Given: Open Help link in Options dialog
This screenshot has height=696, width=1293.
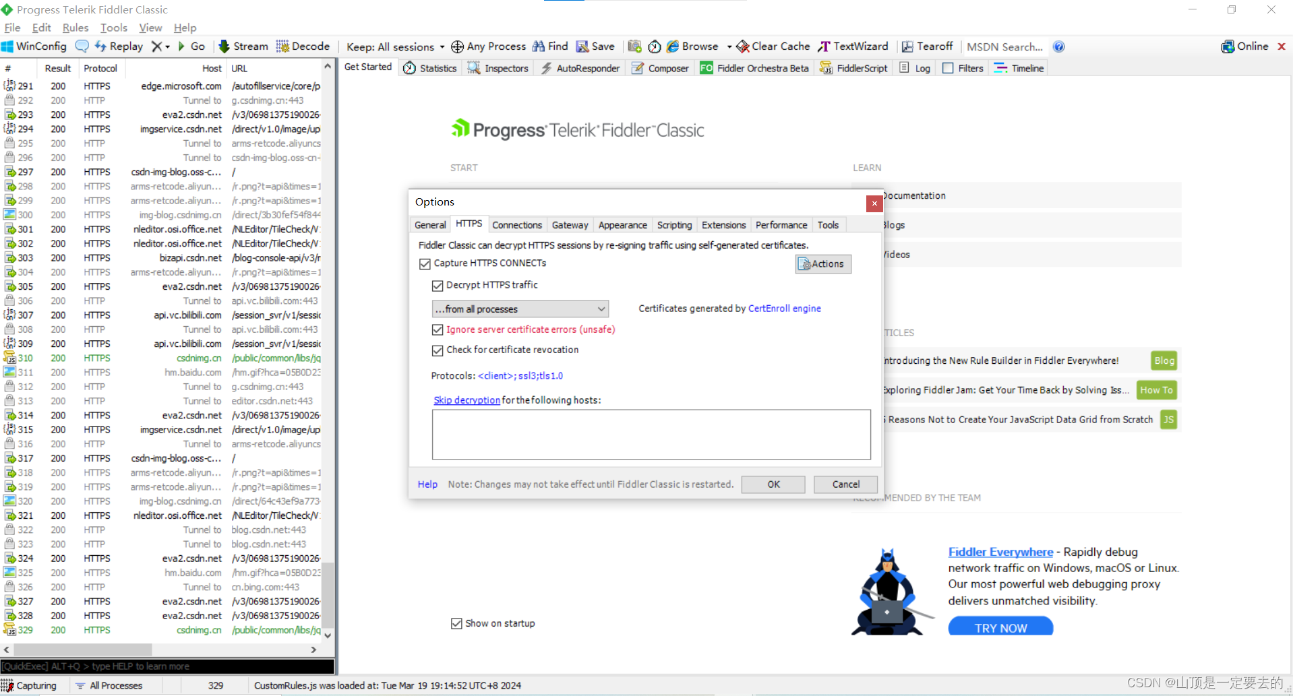Looking at the screenshot, I should (x=427, y=484).
